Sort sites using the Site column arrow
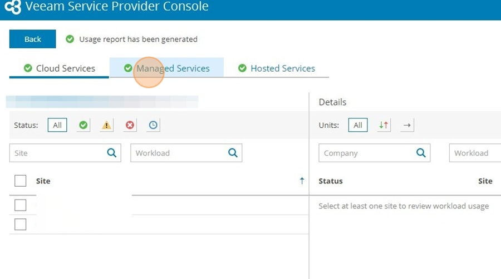 [302, 181]
